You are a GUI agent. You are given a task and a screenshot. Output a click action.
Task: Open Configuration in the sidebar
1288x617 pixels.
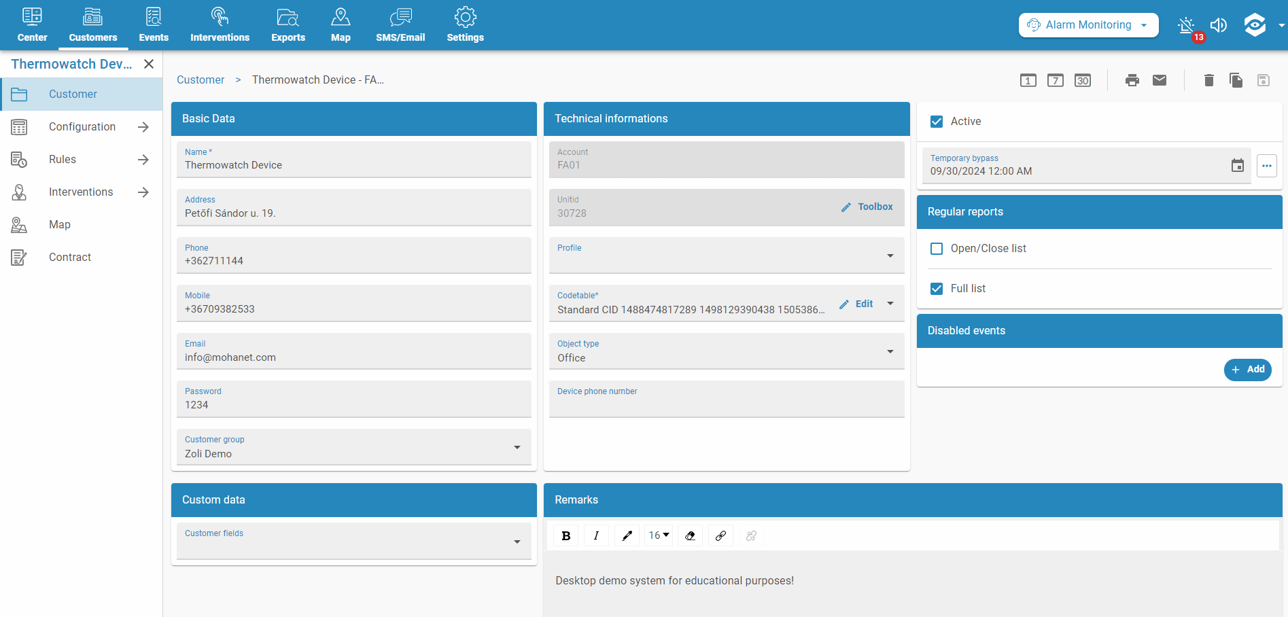pyautogui.click(x=82, y=127)
